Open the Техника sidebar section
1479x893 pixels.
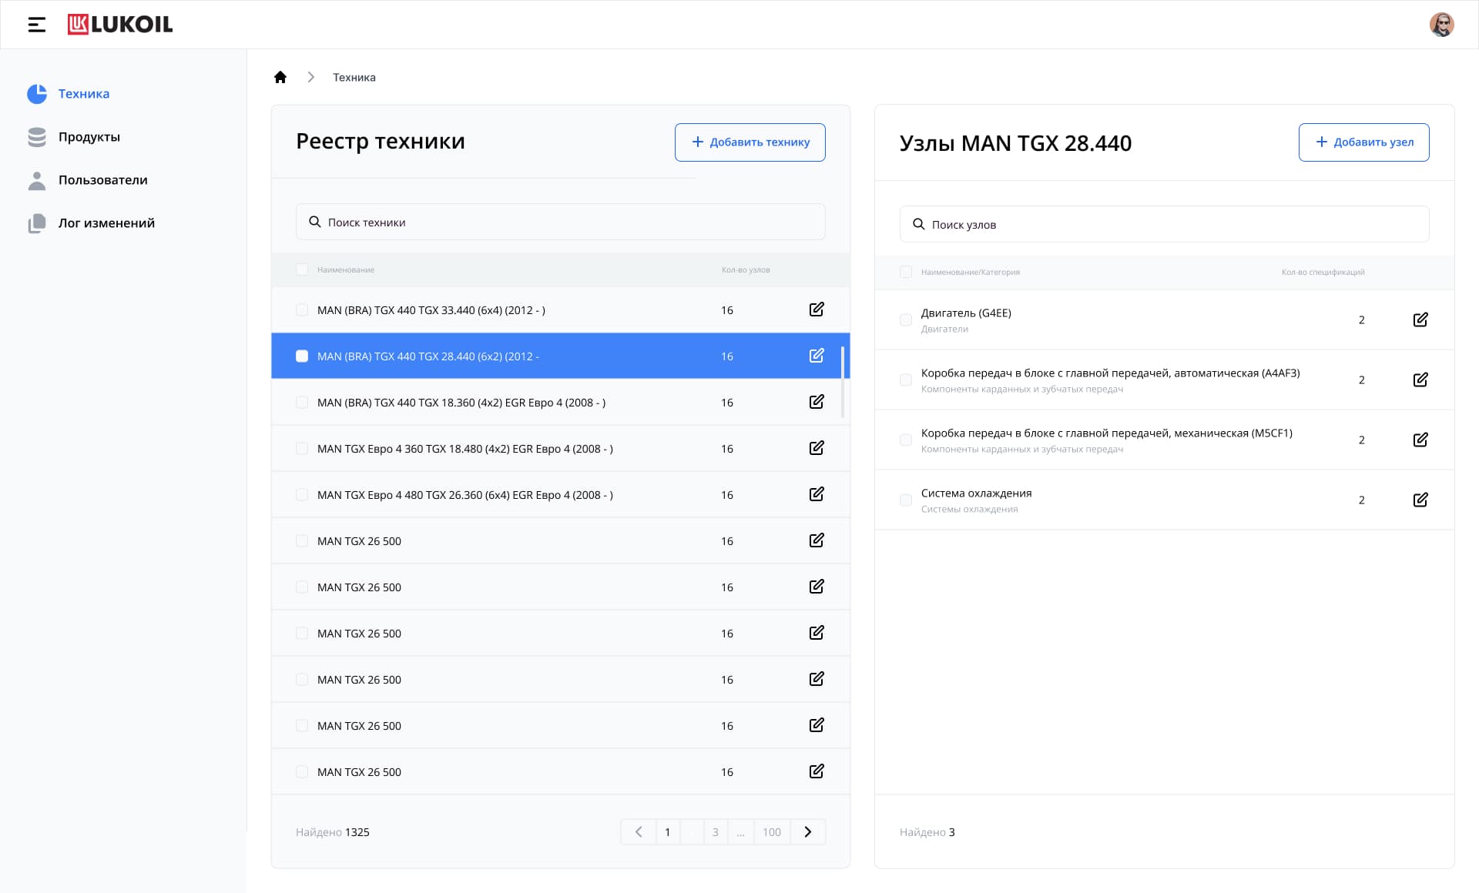[x=84, y=94]
